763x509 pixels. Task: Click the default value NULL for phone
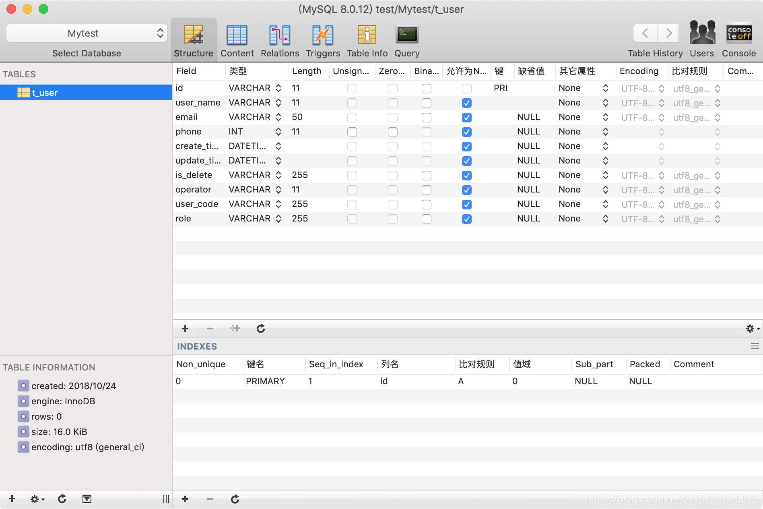(x=528, y=132)
